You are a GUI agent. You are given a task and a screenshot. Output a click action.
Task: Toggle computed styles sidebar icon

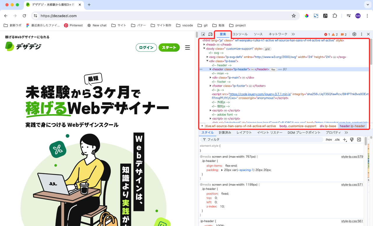[x=359, y=140]
